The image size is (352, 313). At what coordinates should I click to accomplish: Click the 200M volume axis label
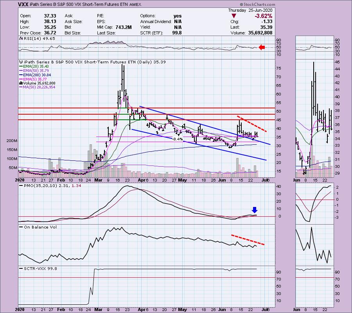click(x=13, y=141)
